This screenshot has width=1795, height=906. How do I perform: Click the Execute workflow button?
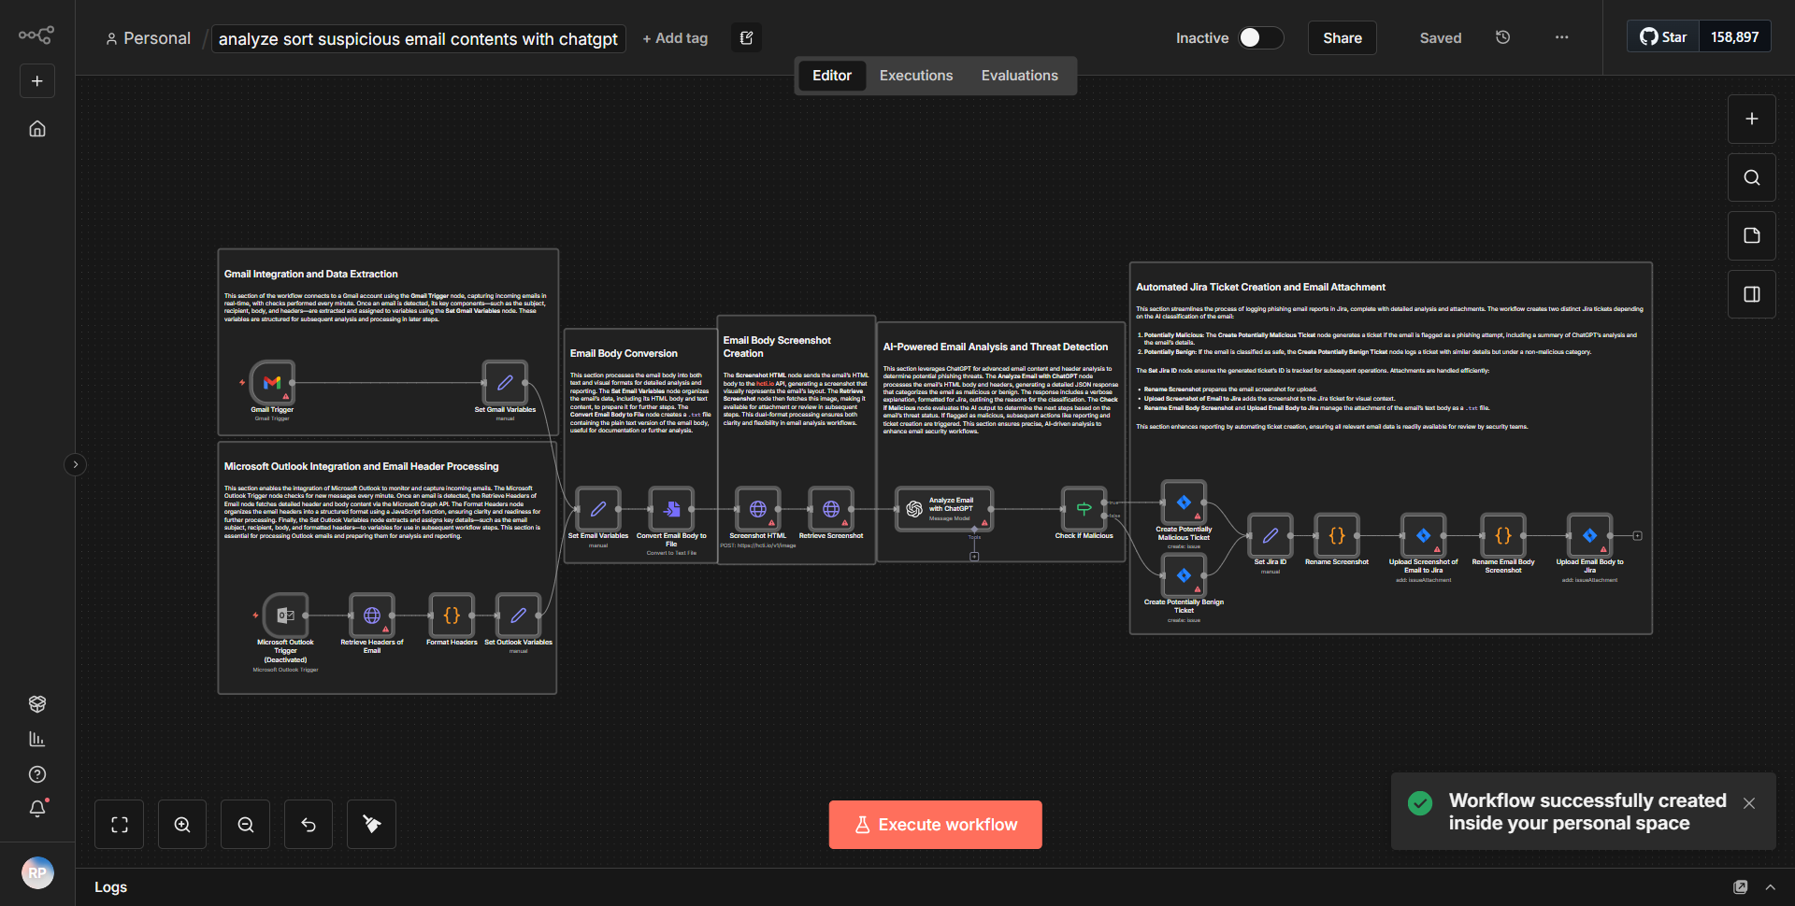coord(935,824)
